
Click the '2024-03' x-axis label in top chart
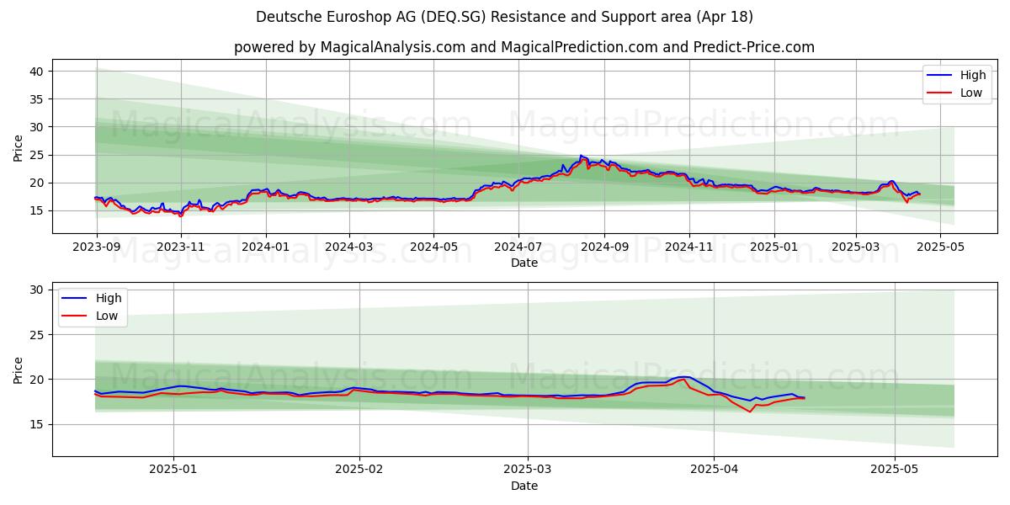348,247
